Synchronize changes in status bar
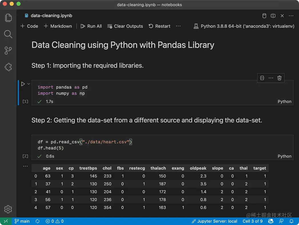Image resolution: width=299 pixels, height=225 pixels. pos(38,221)
